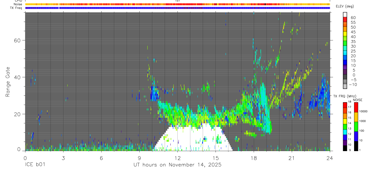Click the blue TX Freq strip above plot
The width and height of the screenshot is (371, 171).
pyautogui.click(x=177, y=8)
